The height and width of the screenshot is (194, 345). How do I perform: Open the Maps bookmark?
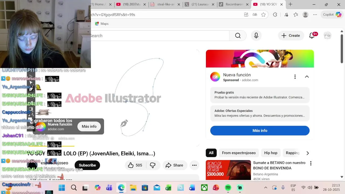[x=102, y=24]
